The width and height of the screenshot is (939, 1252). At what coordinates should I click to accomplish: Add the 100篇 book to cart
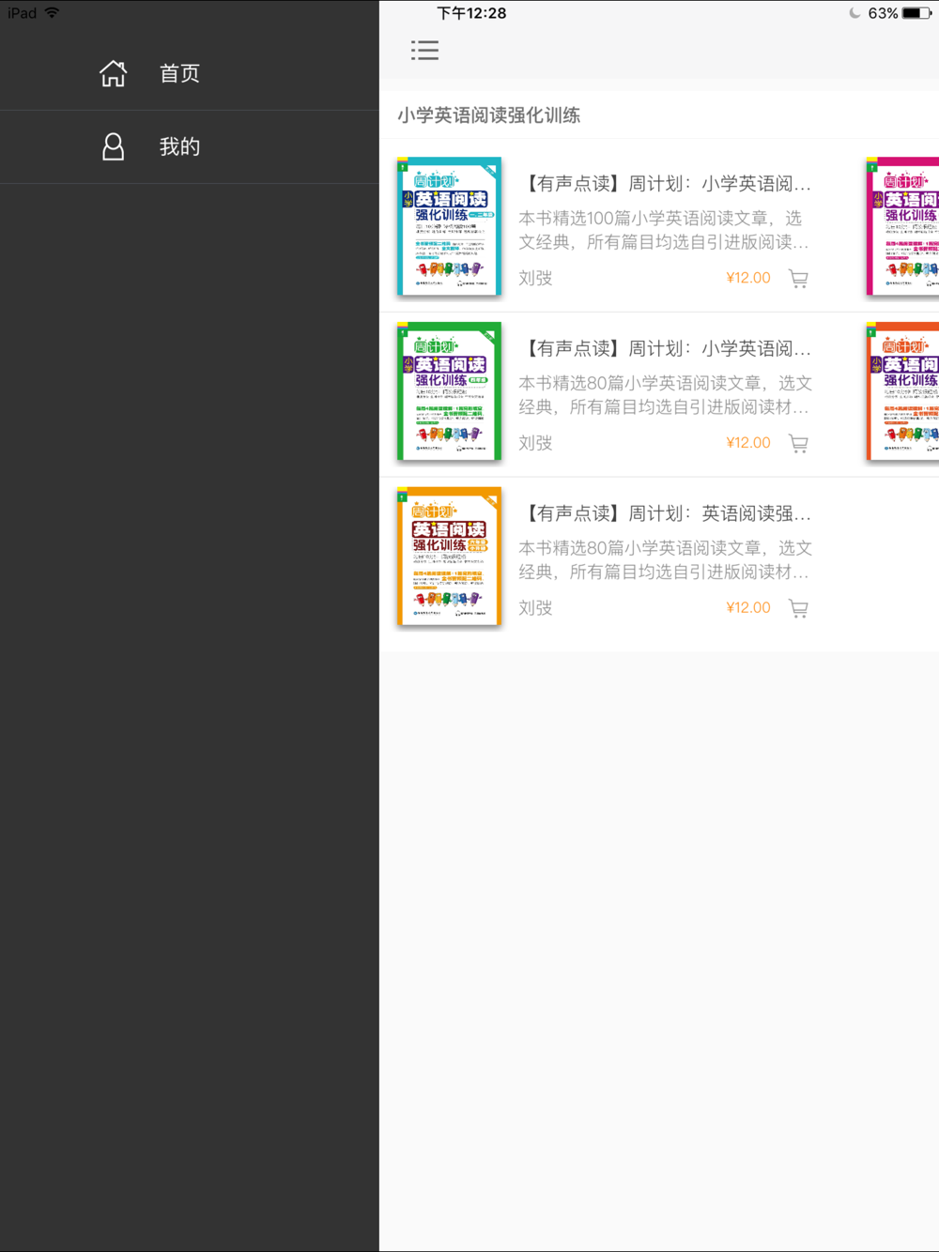click(799, 279)
